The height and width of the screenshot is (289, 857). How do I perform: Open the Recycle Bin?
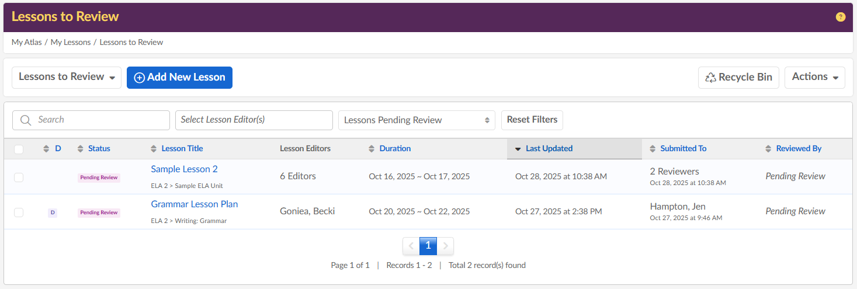click(738, 77)
